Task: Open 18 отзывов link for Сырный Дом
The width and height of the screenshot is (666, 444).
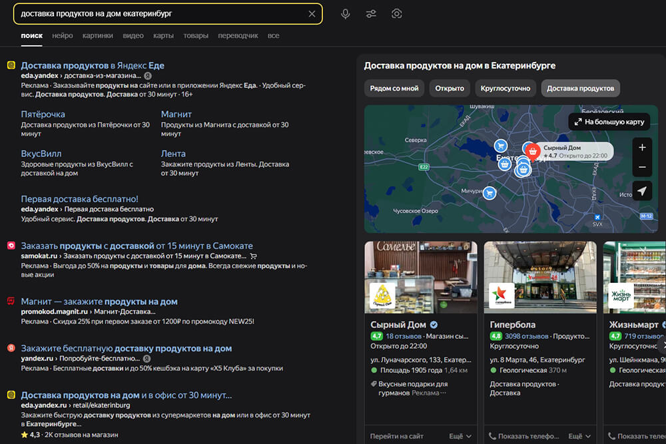Action: click(x=404, y=336)
